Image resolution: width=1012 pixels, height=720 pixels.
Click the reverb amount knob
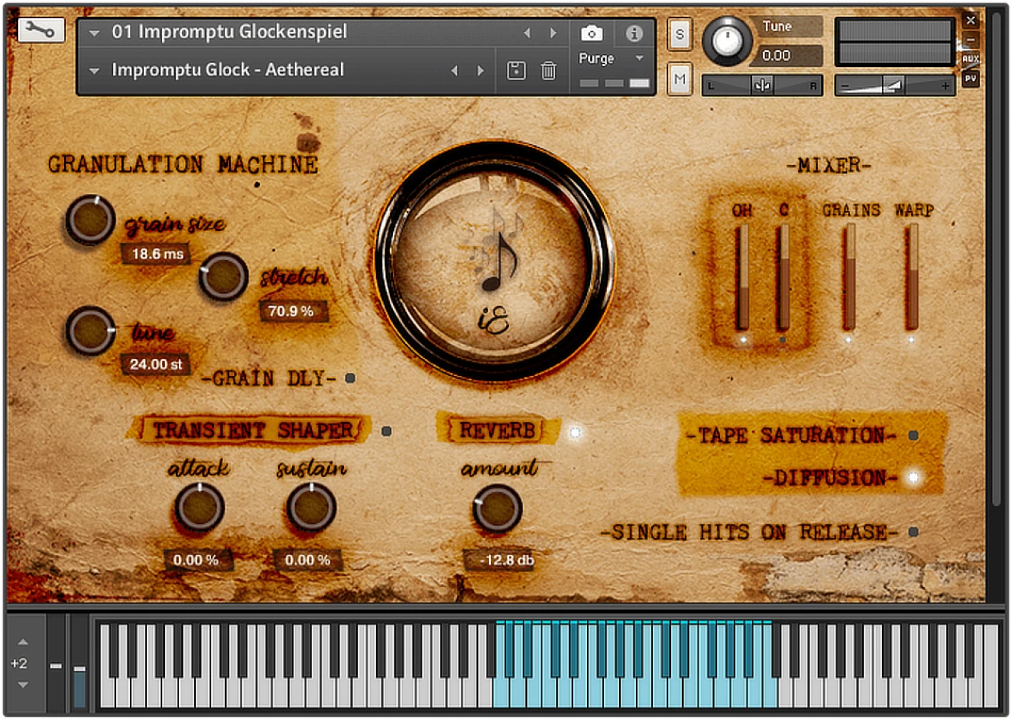497,508
